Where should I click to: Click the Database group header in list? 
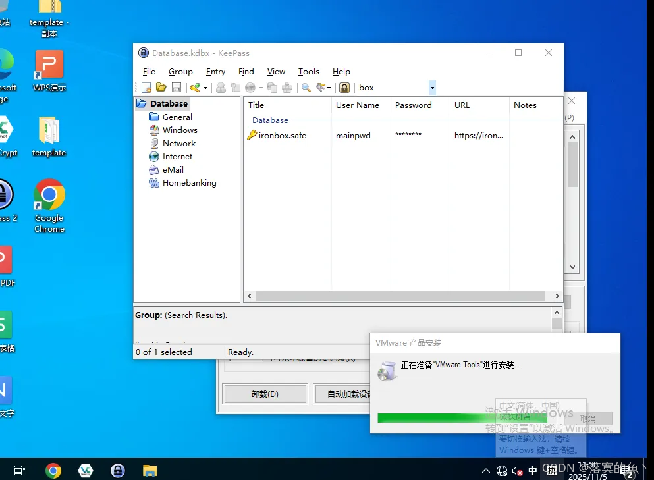(x=270, y=120)
